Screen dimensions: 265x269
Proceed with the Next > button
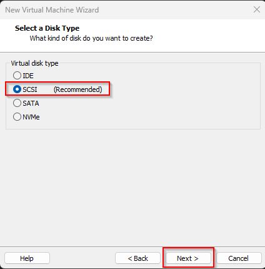(188, 258)
